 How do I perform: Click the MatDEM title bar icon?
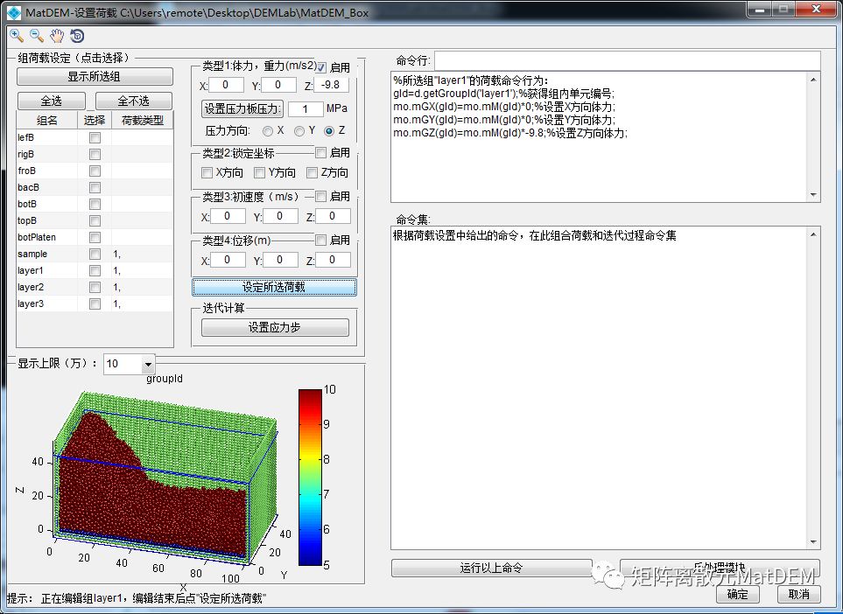coord(13,10)
